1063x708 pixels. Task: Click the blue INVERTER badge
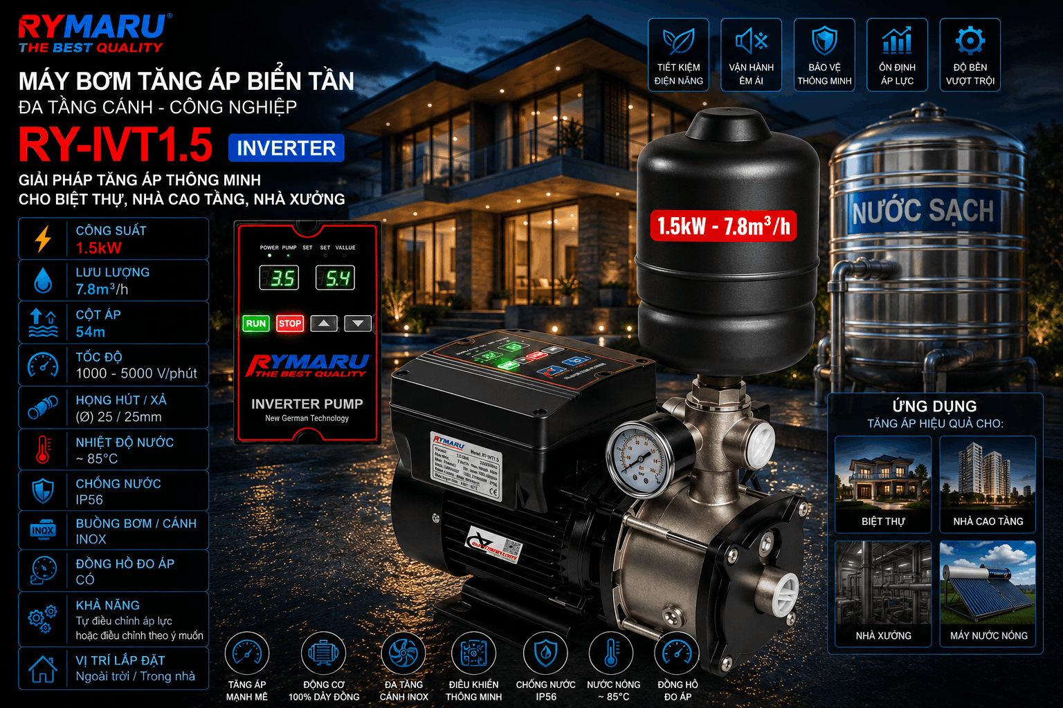click(287, 148)
